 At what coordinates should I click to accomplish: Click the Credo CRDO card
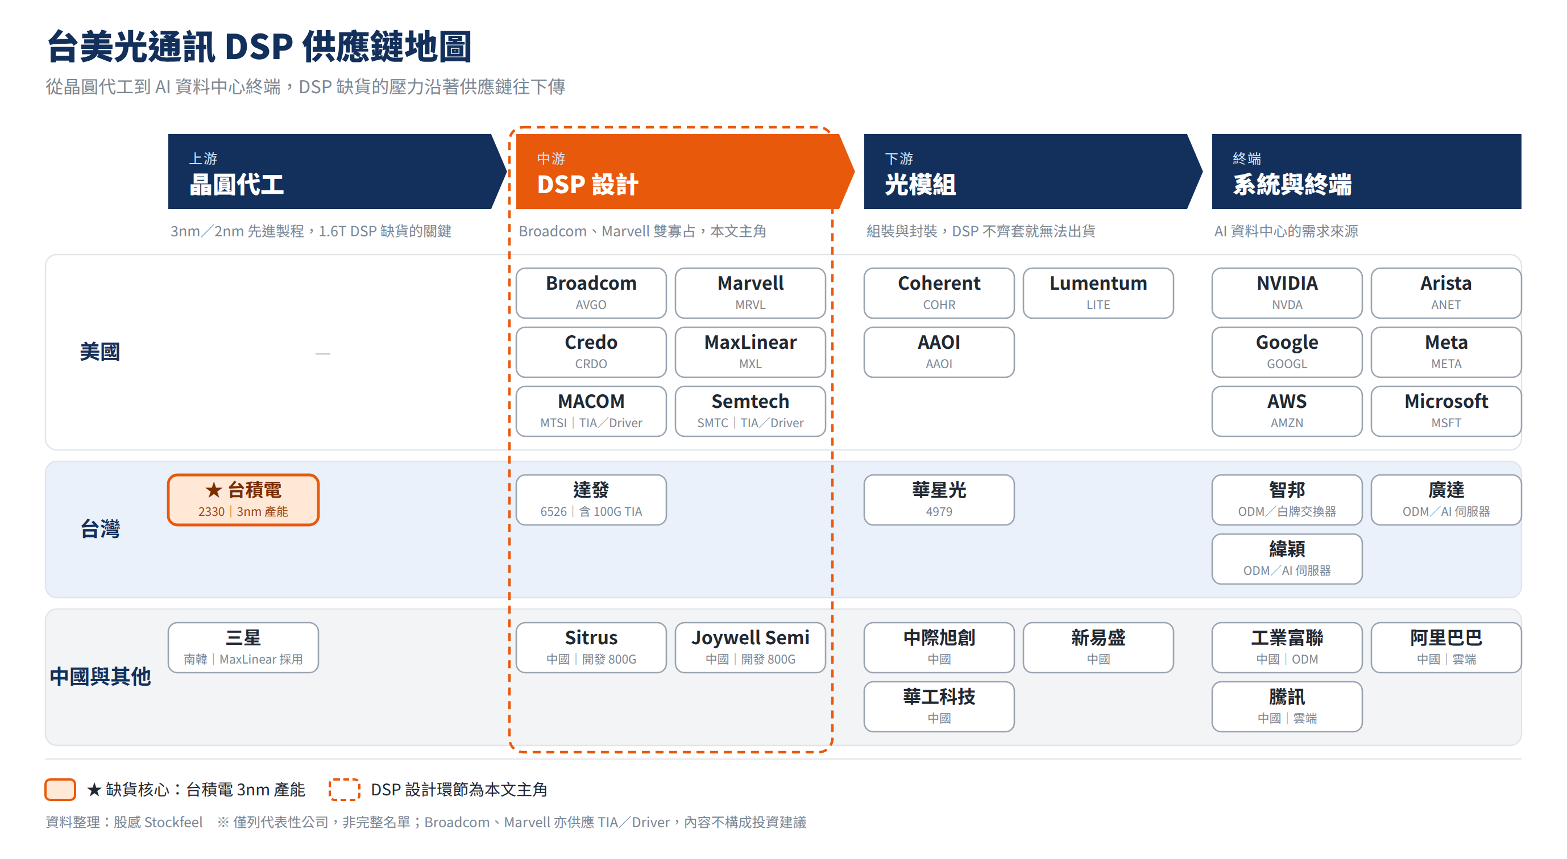pyautogui.click(x=591, y=352)
